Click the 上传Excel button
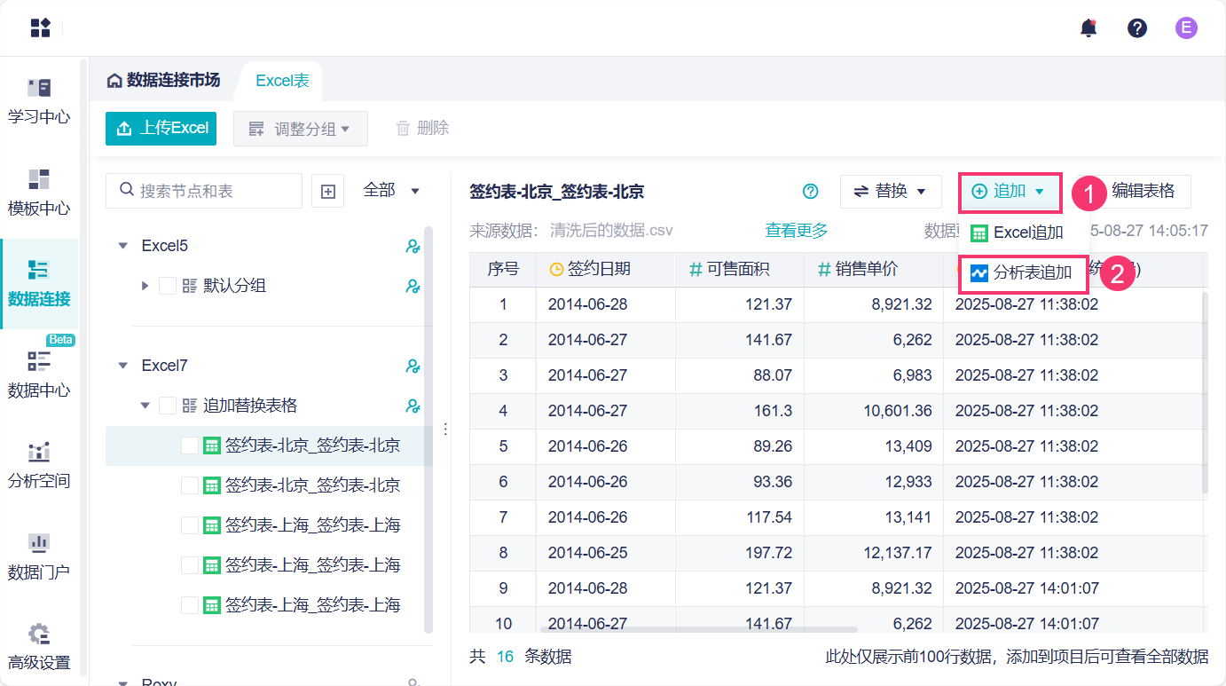The image size is (1226, 686). [x=161, y=128]
